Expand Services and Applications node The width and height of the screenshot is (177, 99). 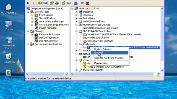pos(28,44)
